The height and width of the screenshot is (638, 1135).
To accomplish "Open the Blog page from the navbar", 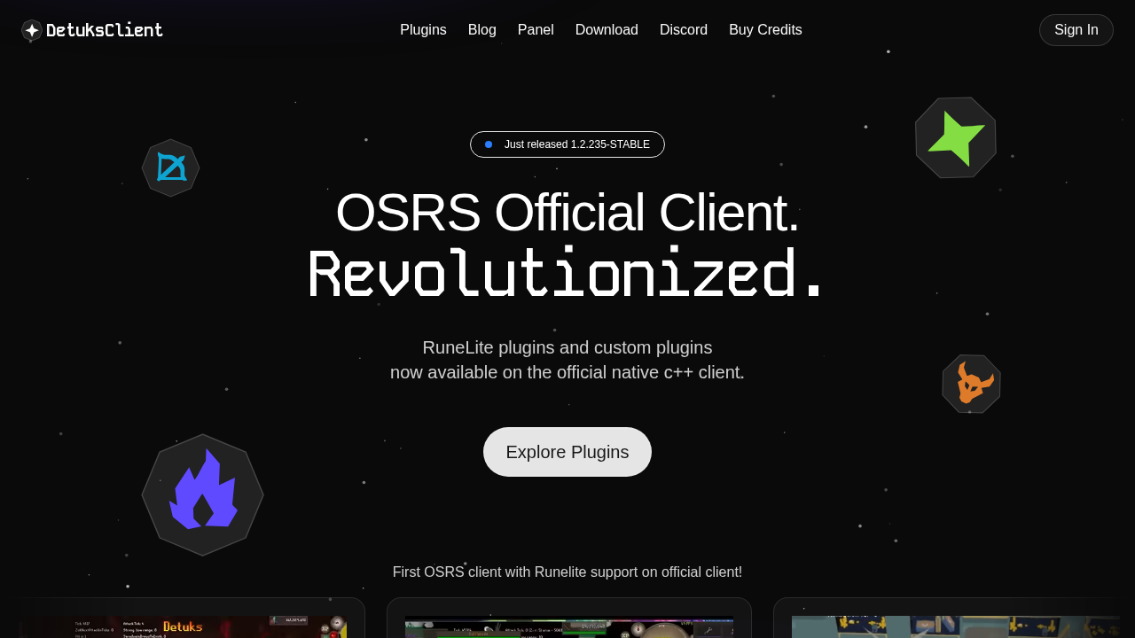I will click(482, 29).
